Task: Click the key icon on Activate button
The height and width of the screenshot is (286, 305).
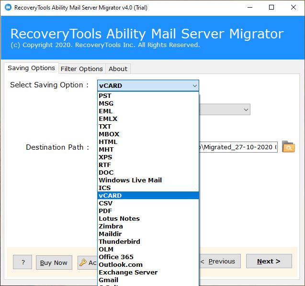Action: point(83,262)
